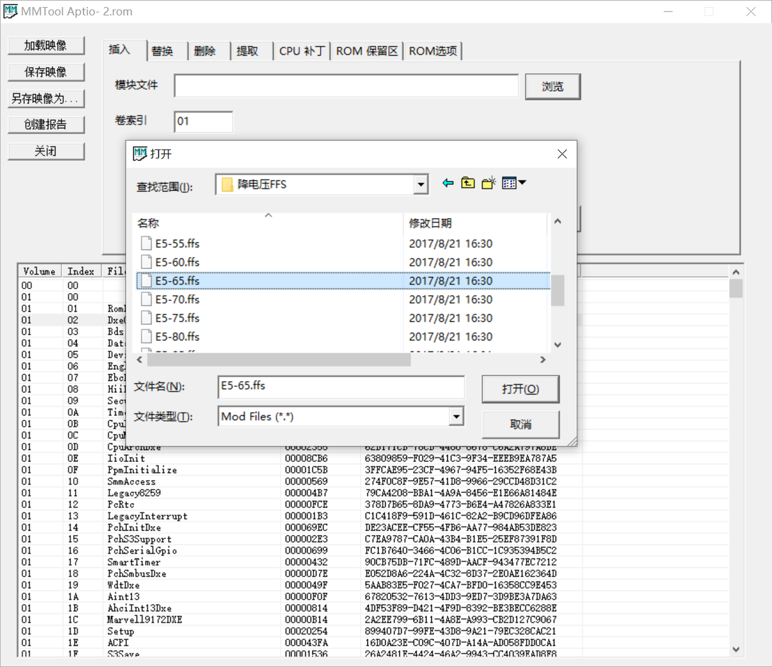
Task: Click the 文件名 input field
Action: [341, 387]
